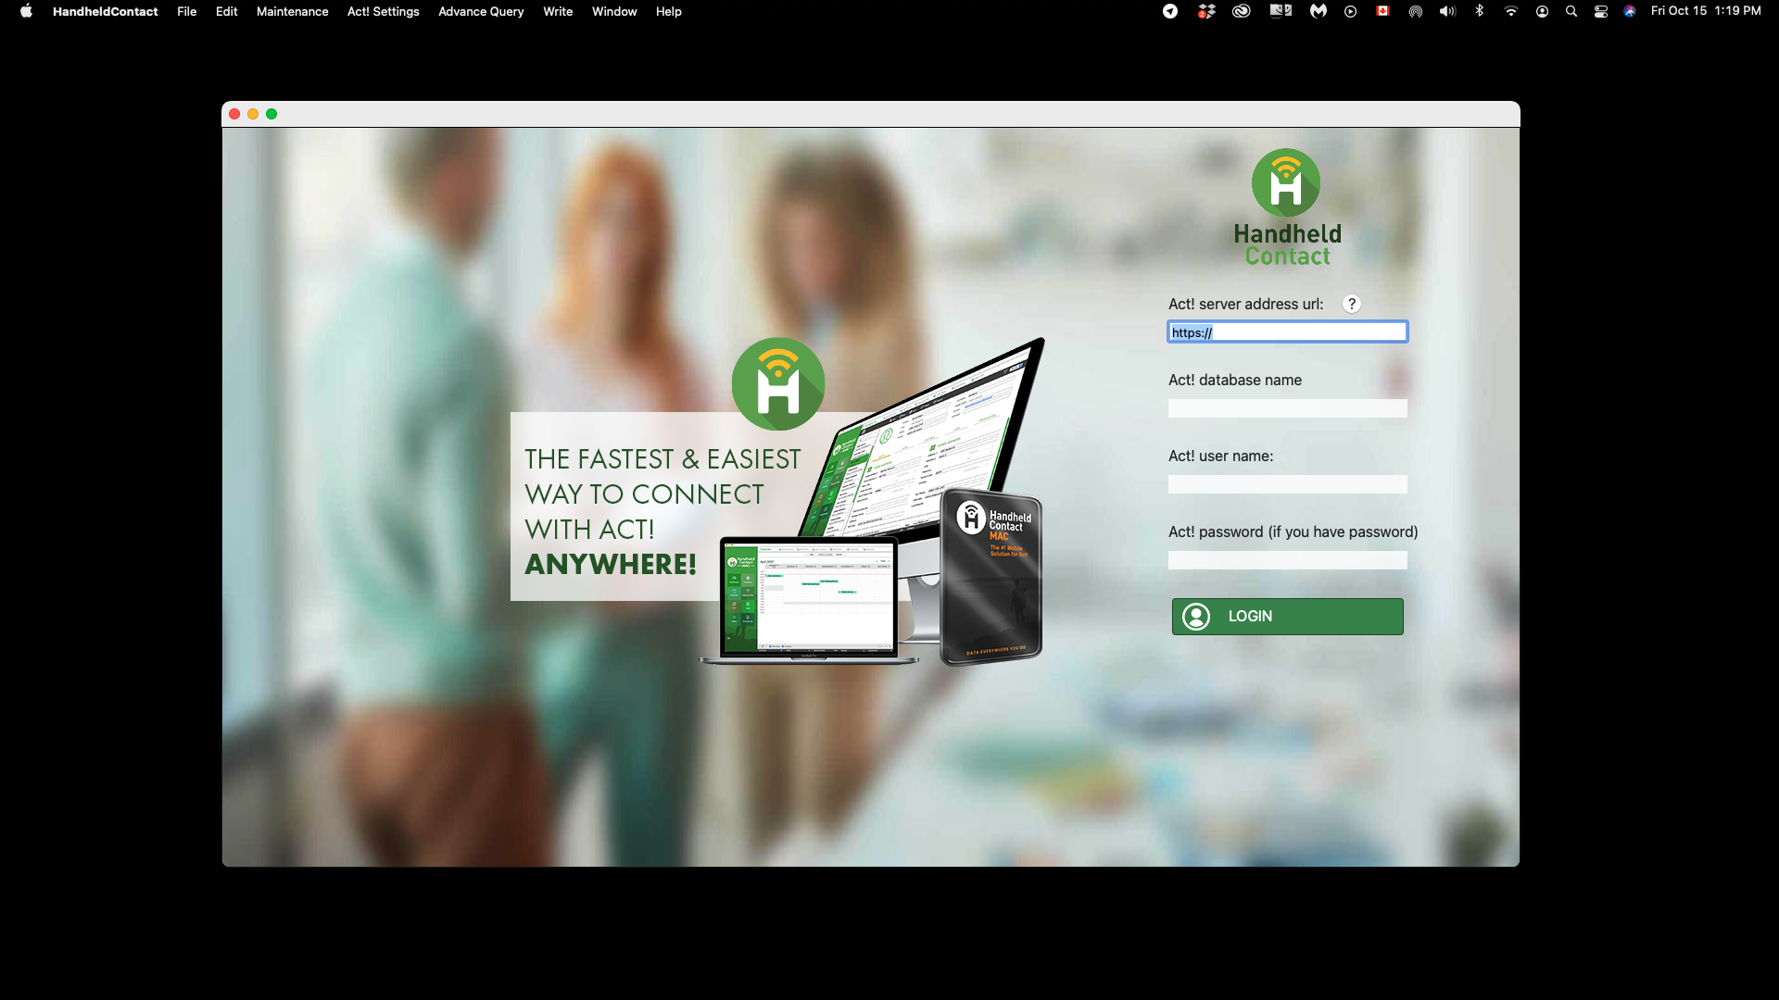
Task: Open the Write menu
Action: click(558, 11)
